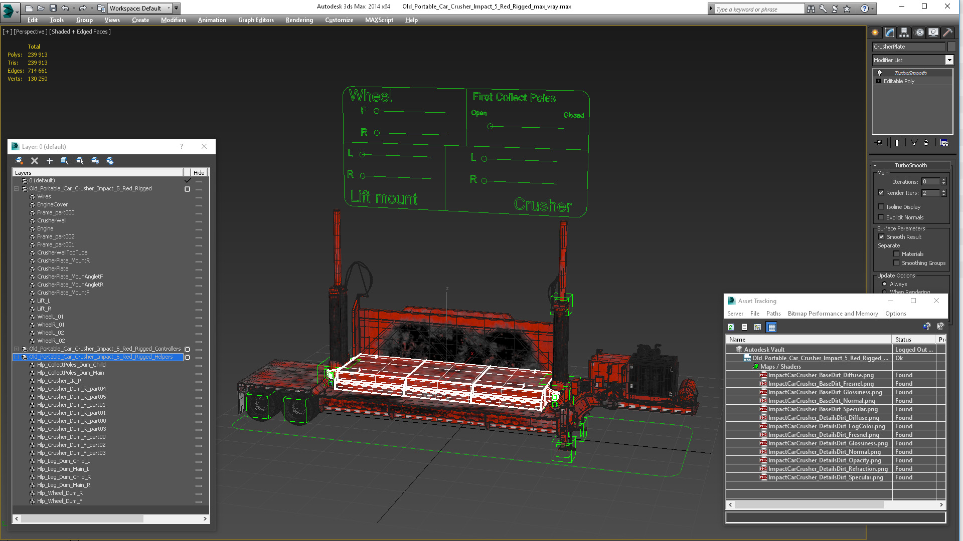Uncheck Smooth Result checkbox
963x541 pixels.
(x=881, y=237)
